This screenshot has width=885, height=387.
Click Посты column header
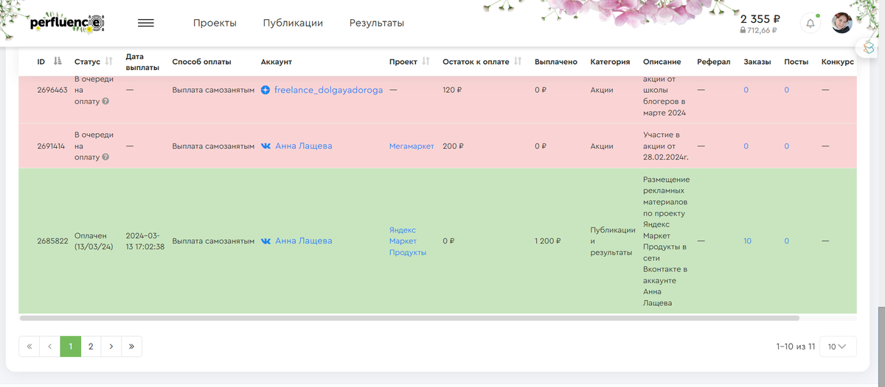[x=796, y=62]
